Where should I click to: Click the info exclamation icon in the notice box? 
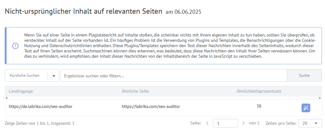click(x=15, y=46)
